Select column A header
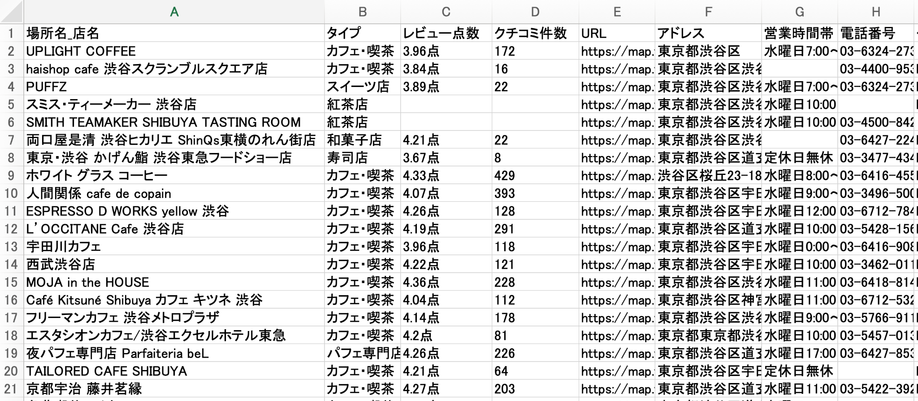 pyautogui.click(x=174, y=12)
